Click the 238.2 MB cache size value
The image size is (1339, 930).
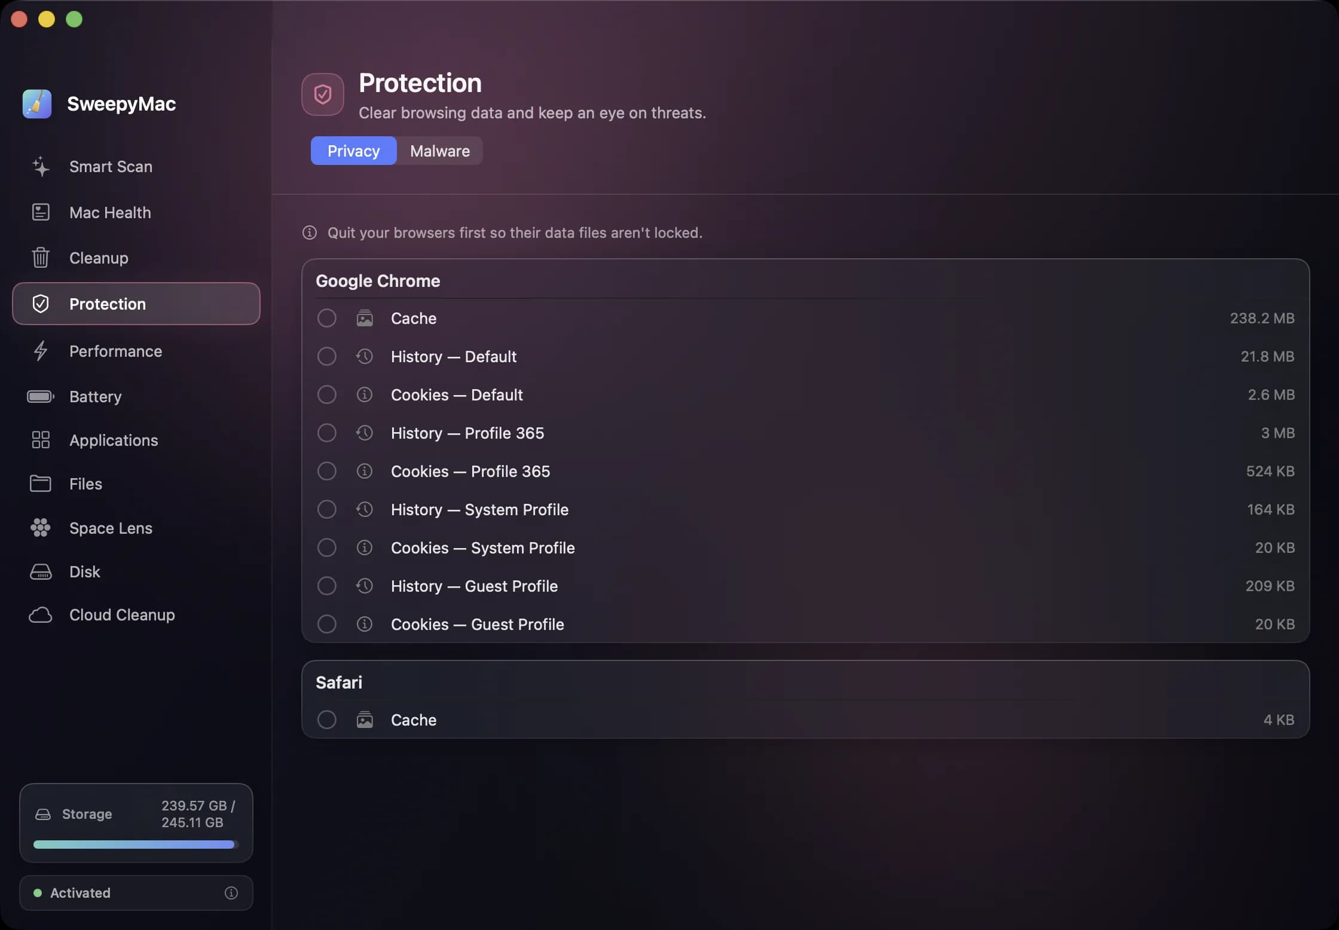tap(1262, 319)
